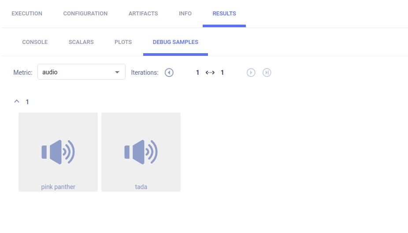Screen dimensions: 408x233
Task: Show the Console sub-tab
Action: [x=35, y=42]
